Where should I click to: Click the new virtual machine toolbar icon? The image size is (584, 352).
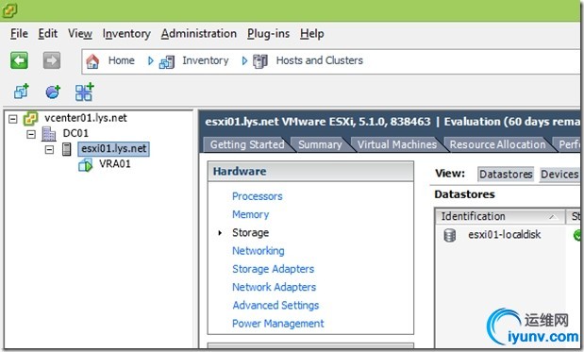(22, 92)
